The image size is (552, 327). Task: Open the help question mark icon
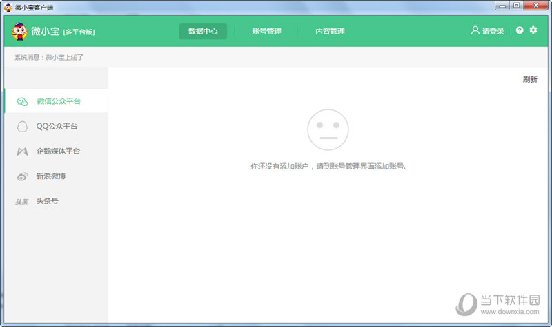tap(520, 30)
